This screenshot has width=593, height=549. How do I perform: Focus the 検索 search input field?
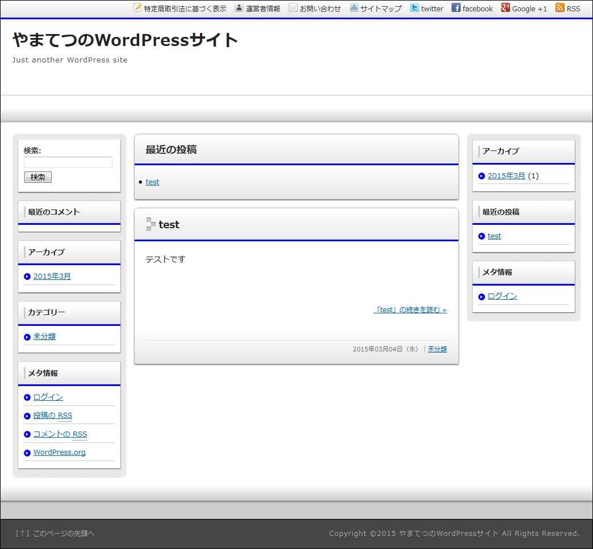[x=68, y=162]
